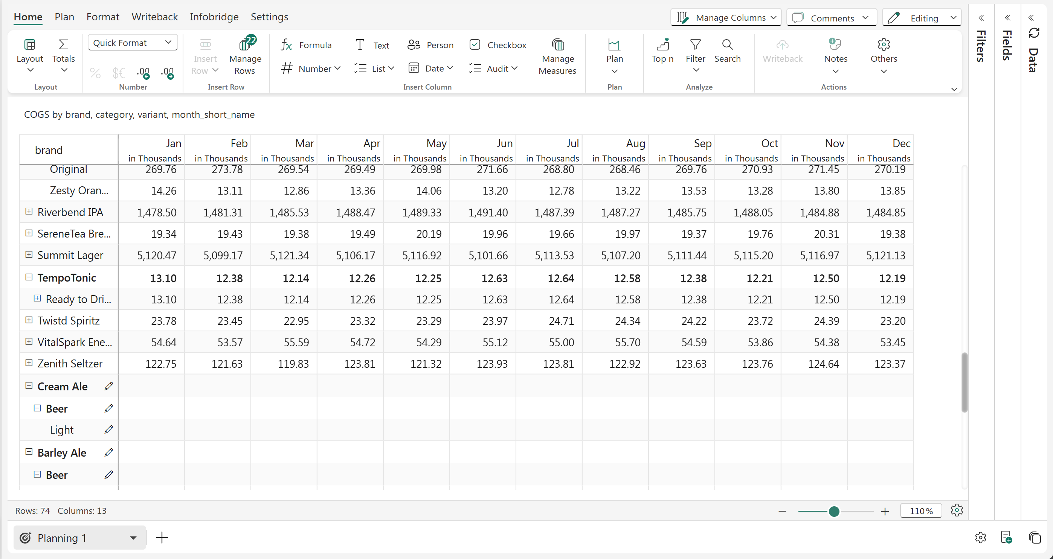Insert a Checkbox column
Viewport: 1053px width, 559px height.
(498, 45)
